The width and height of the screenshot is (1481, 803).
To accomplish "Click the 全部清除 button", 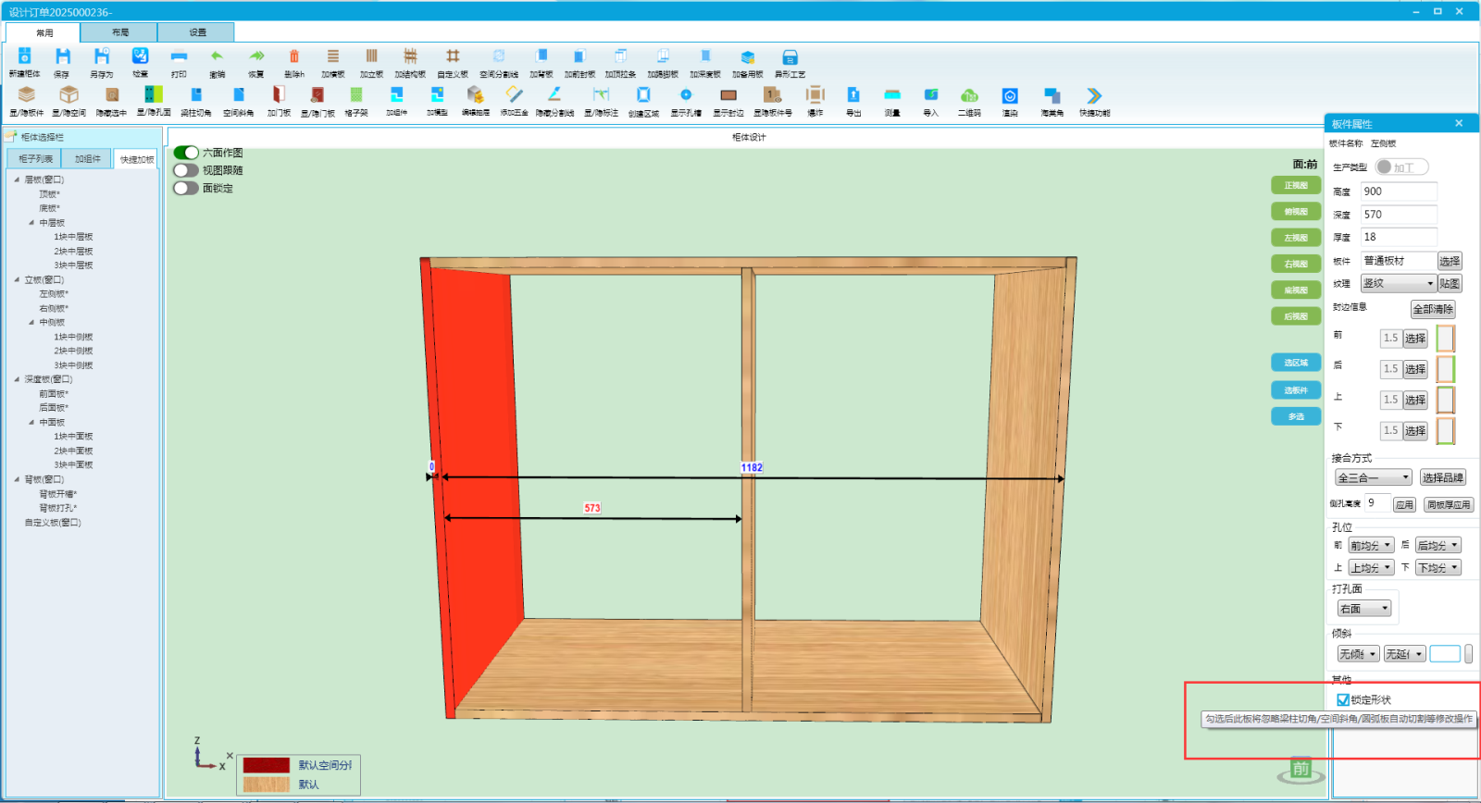I will pyautogui.click(x=1432, y=309).
